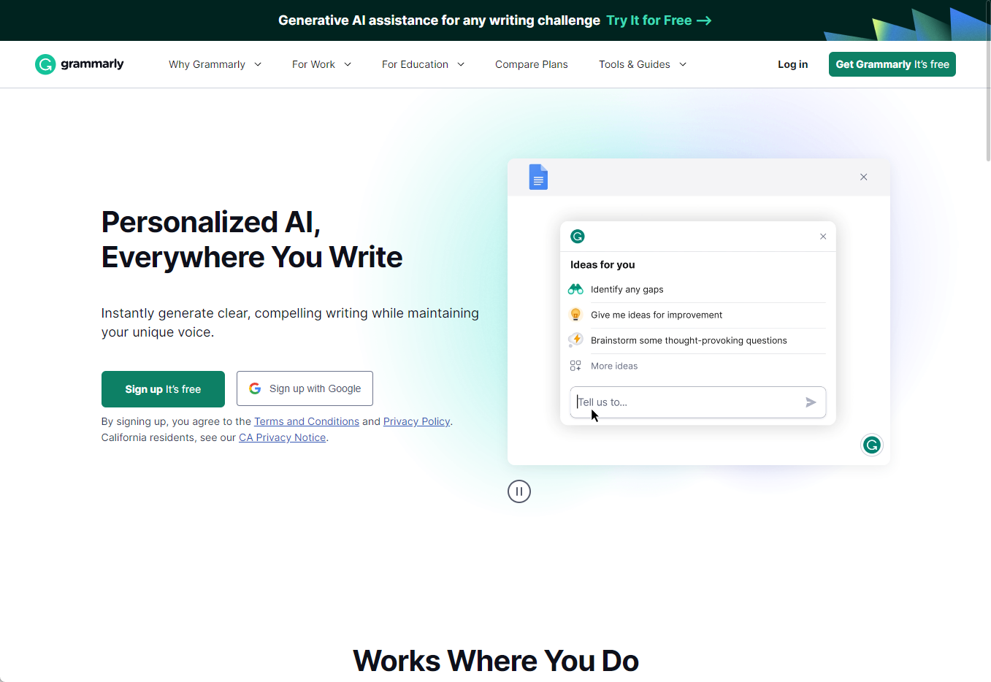Open the Privacy Policy link
The width and height of the screenshot is (991, 682).
point(416,421)
